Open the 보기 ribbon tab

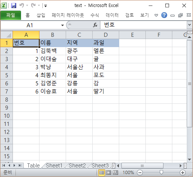(145, 15)
